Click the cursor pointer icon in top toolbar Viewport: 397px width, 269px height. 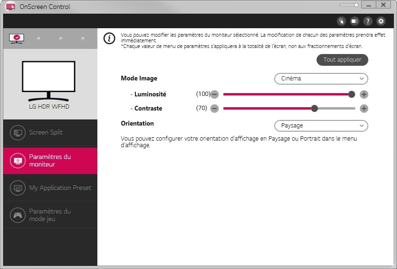point(341,21)
